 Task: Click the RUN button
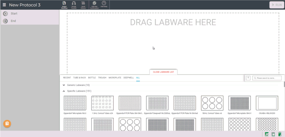pos(277,5)
